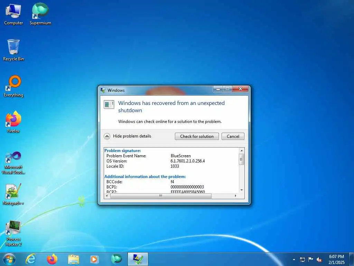Screen dimensions: 354x266
Task: Cancel the unexpected shutdown dialog
Action: [x=233, y=136]
